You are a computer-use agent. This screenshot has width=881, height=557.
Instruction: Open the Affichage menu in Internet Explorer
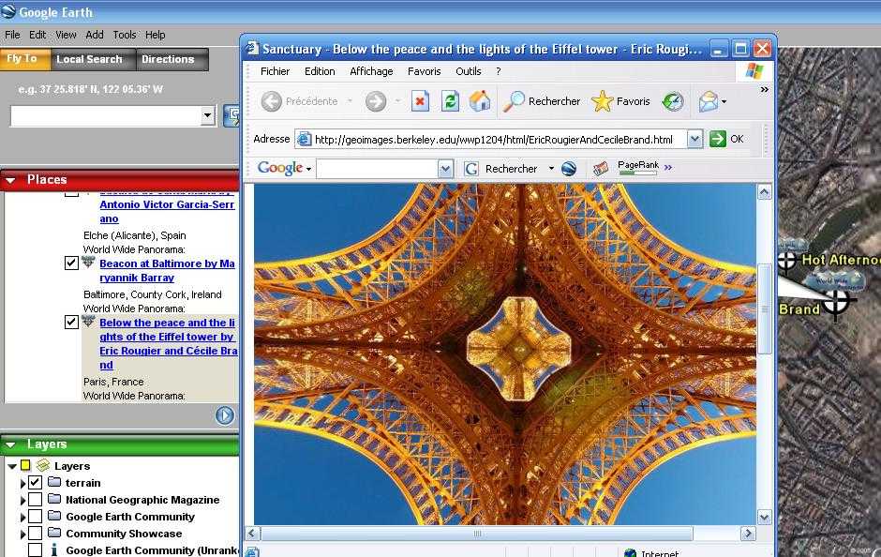[x=371, y=71]
